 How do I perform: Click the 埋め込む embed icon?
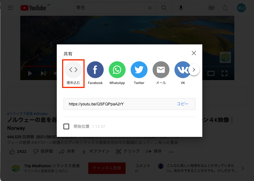[x=73, y=70]
